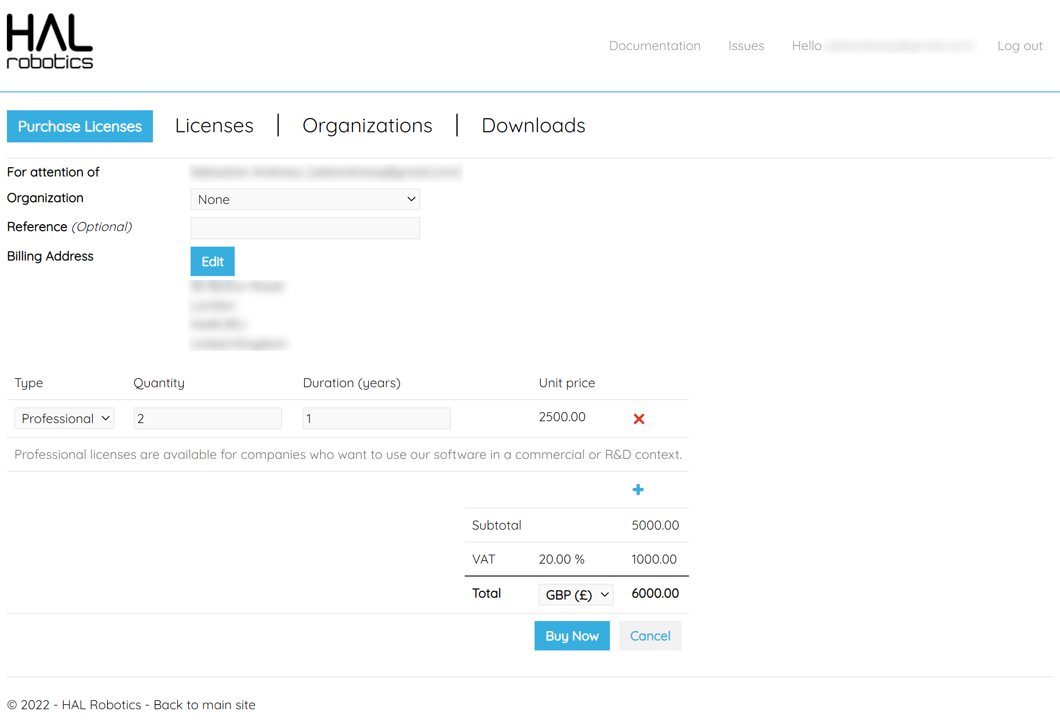This screenshot has width=1060, height=723.
Task: Click the Type column header
Action: (x=28, y=383)
